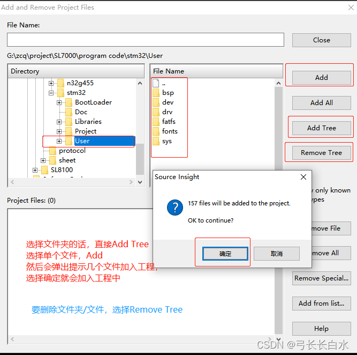Click the parent directory '..' file icon
Screen dimensions: 357x355
pyautogui.click(x=156, y=83)
